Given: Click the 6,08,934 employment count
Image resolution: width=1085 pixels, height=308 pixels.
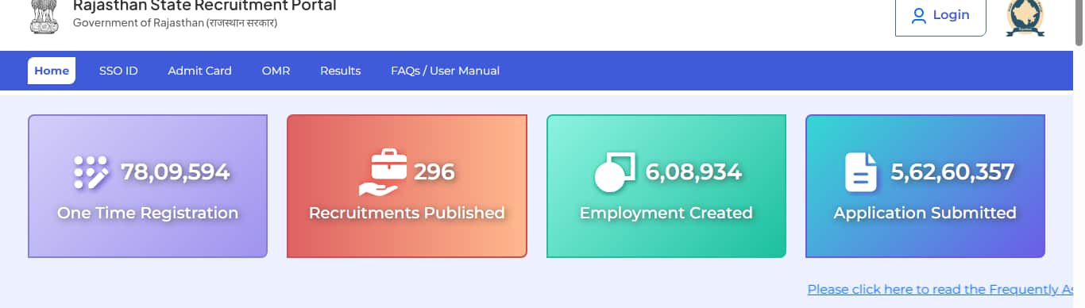Looking at the screenshot, I should coord(693,171).
